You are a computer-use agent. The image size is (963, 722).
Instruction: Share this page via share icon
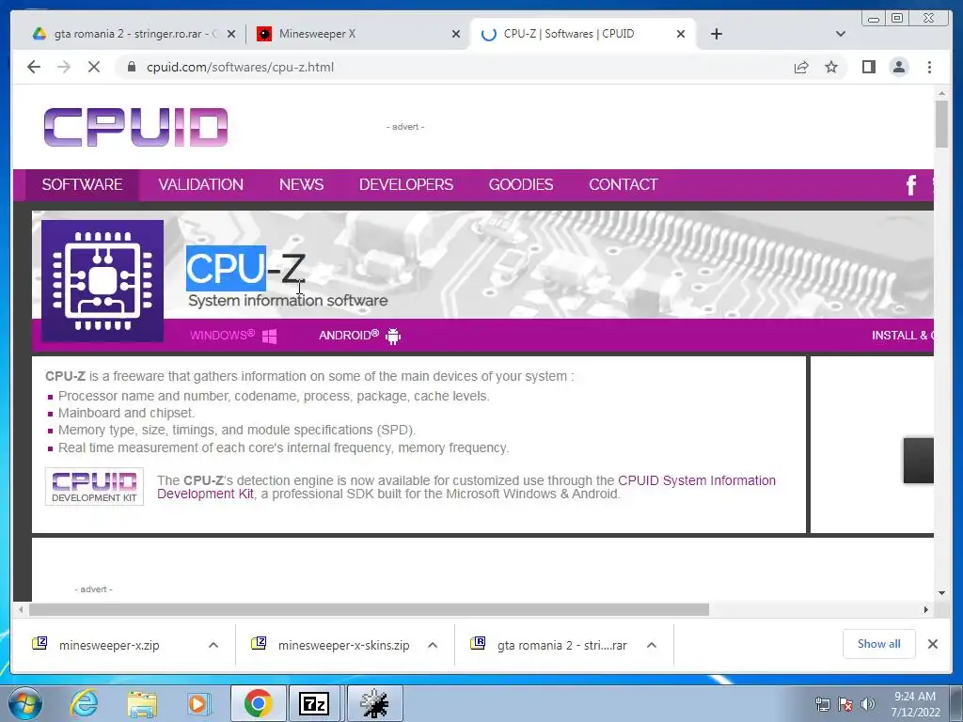(x=801, y=67)
